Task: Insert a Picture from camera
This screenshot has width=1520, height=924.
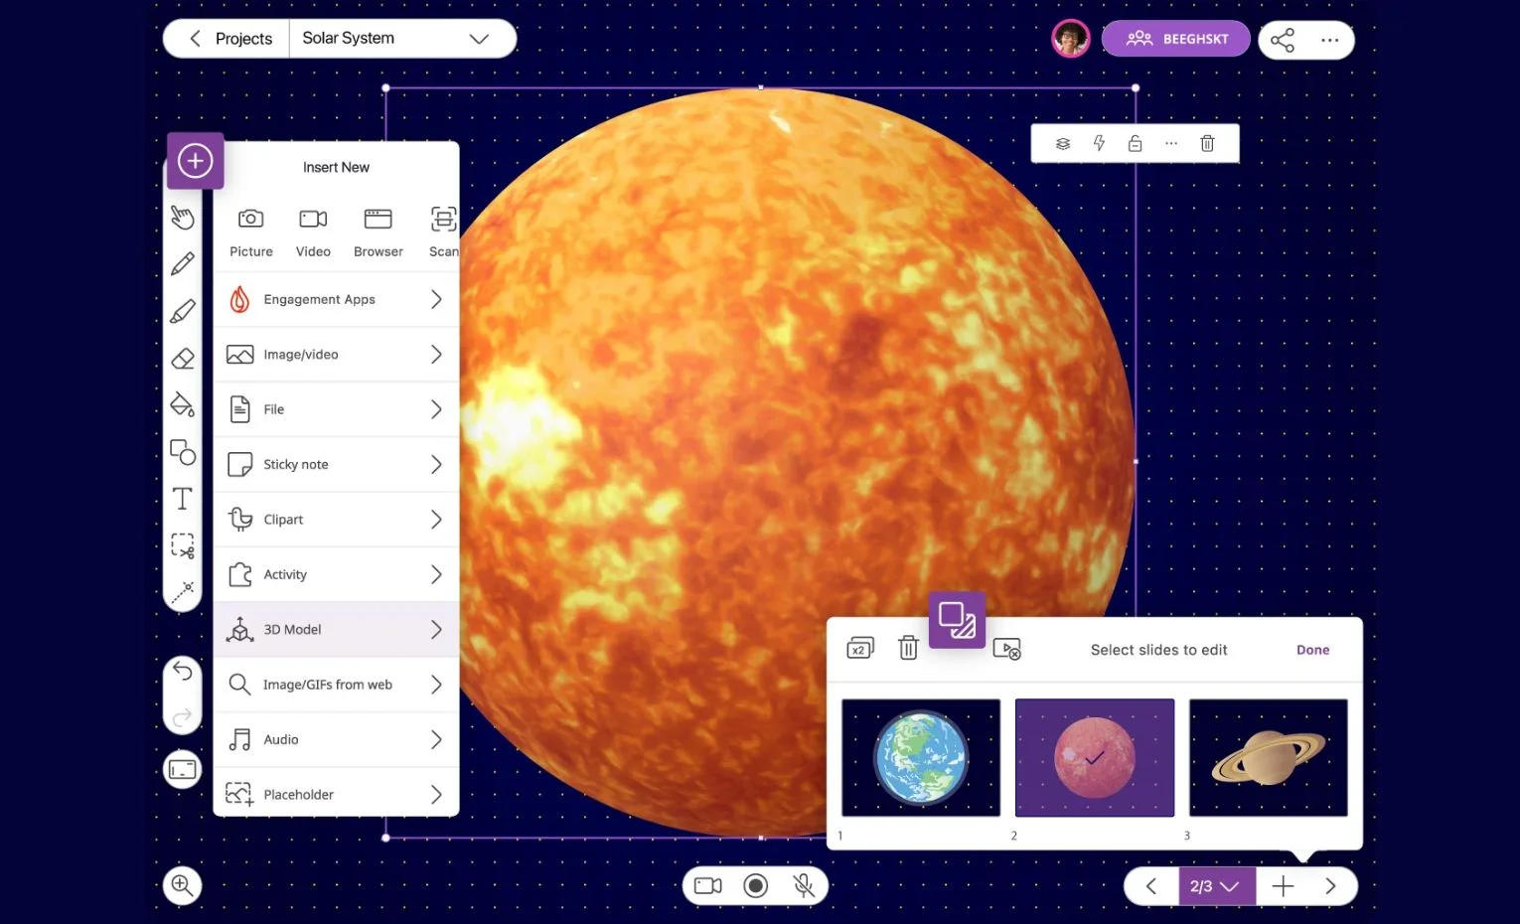Action: [x=251, y=232]
